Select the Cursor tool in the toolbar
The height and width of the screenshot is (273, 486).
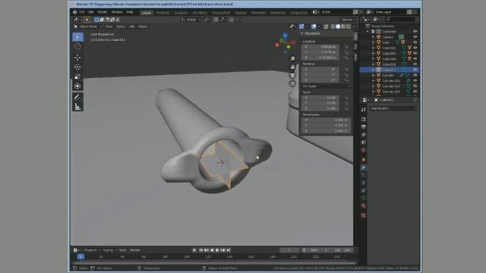(77, 46)
